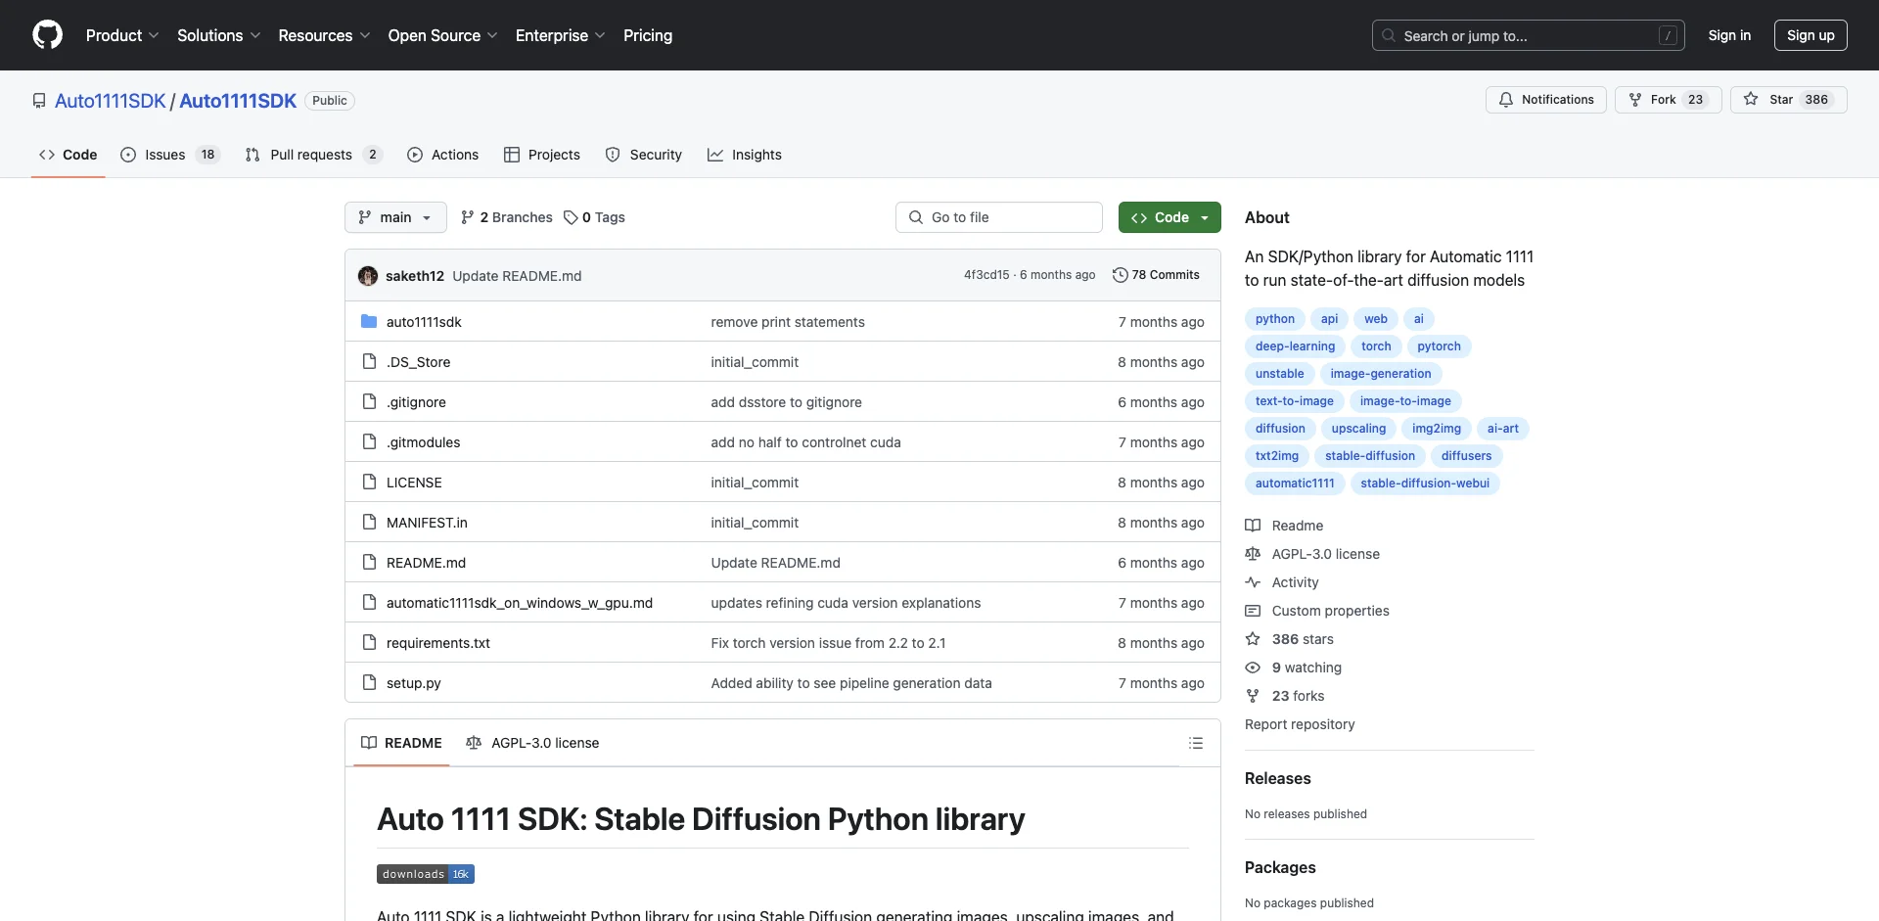The height and width of the screenshot is (921, 1879).
Task: Click the Star icon
Action: coord(1751,100)
